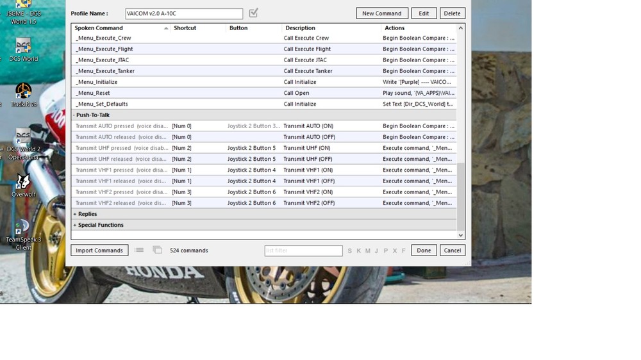Expand the Replies category
The image size is (641, 360).
click(75, 214)
